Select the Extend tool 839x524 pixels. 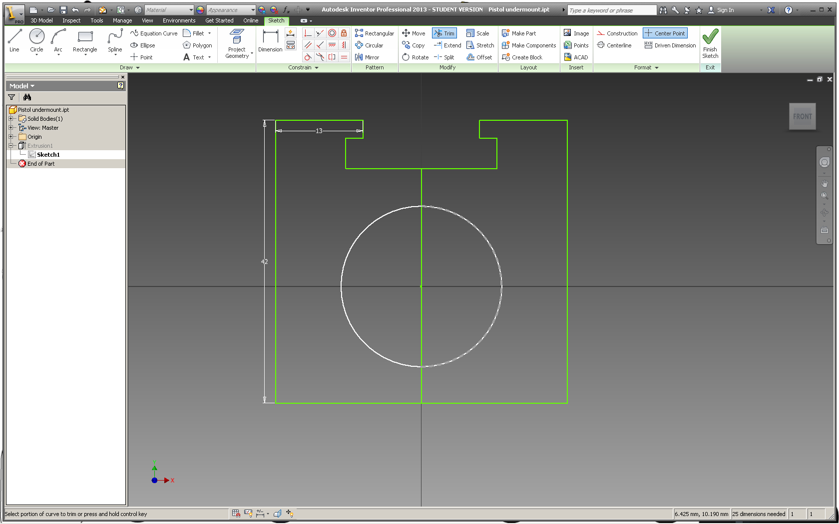tap(447, 45)
